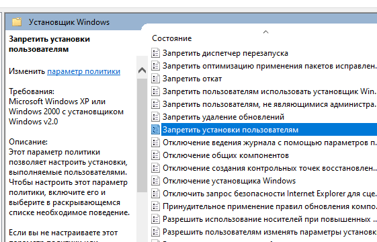This screenshot has width=377, height=242.
Task: Click the Установщик Windows header title
Action: (x=69, y=22)
